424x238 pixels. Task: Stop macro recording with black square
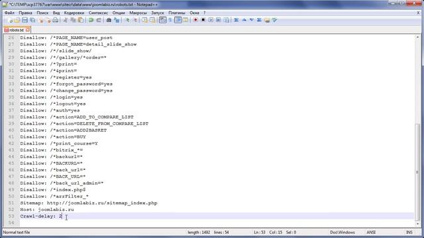203,20
